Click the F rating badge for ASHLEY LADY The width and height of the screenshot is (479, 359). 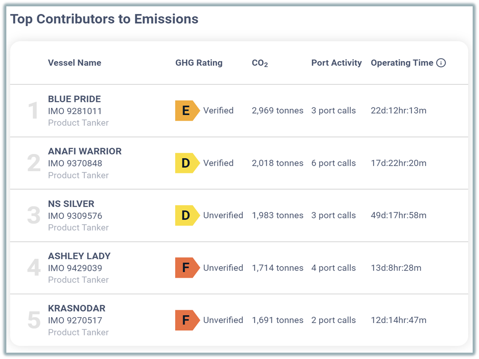(x=186, y=268)
